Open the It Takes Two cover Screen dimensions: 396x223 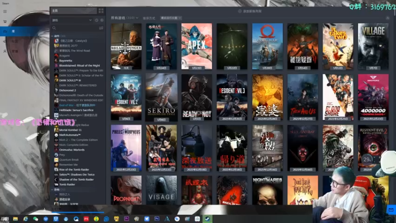(338, 46)
